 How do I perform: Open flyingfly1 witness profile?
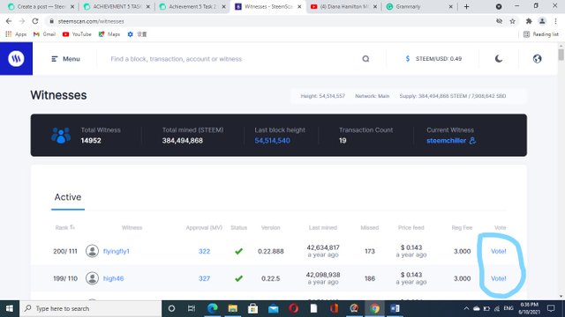click(x=116, y=251)
